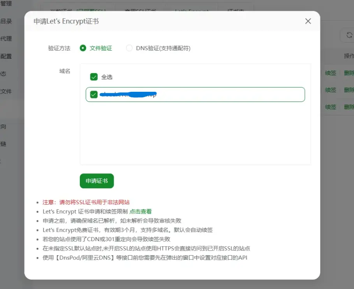
Task: Click 续签 in the third background row
Action: tap(331, 107)
